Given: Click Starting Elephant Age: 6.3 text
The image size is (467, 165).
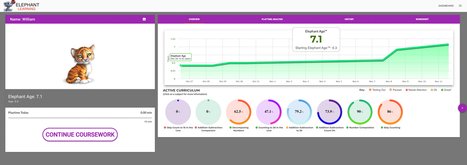Looking at the screenshot, I should coord(316,48).
